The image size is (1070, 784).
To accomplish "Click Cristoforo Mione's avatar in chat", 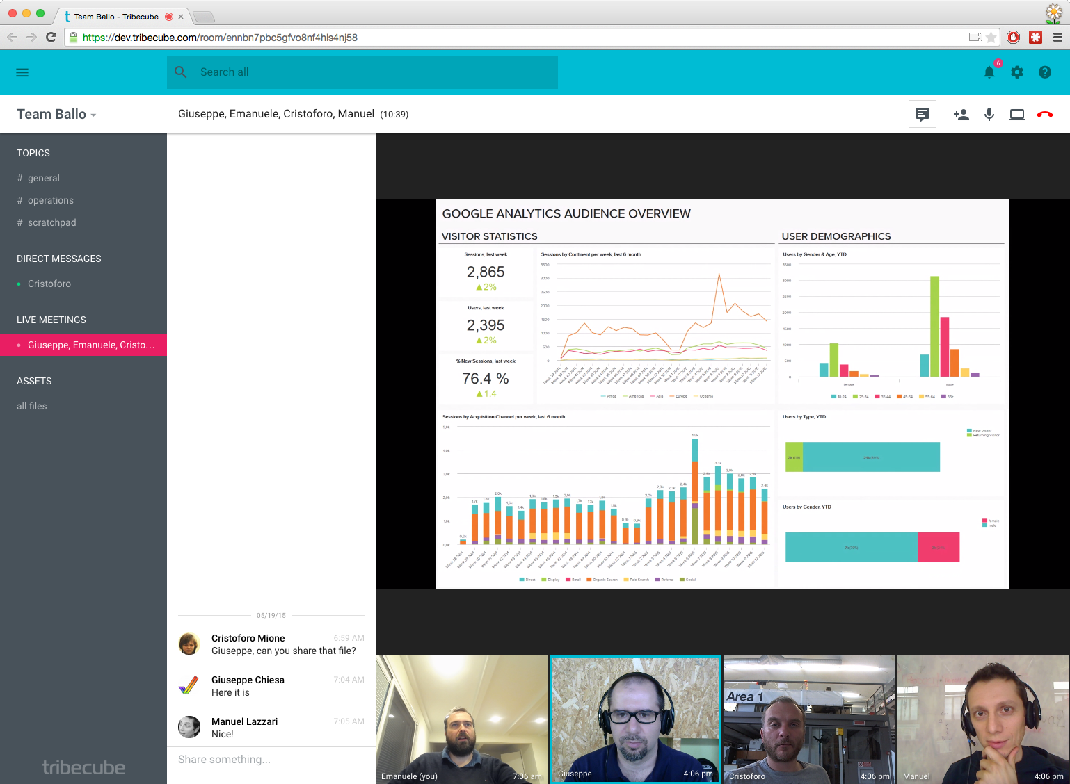I will pyautogui.click(x=189, y=644).
